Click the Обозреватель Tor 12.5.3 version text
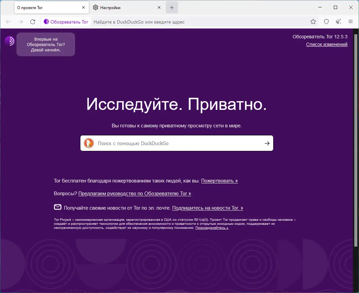 pyautogui.click(x=320, y=37)
